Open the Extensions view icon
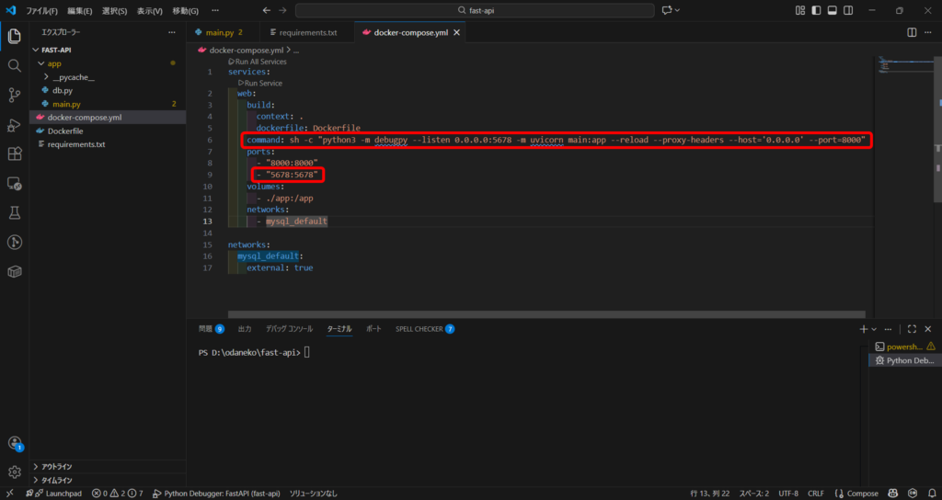This screenshot has width=942, height=500. (14, 154)
